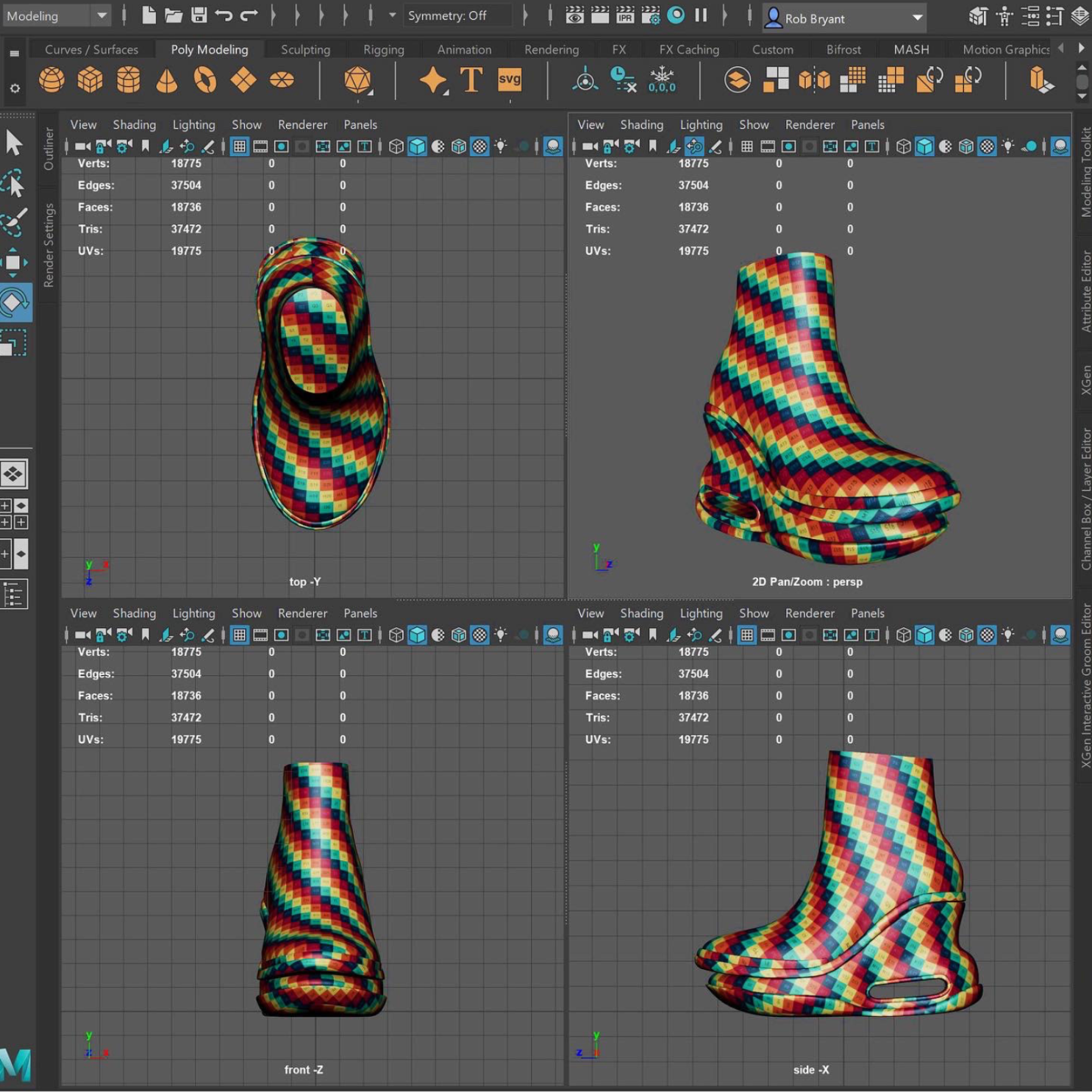Click the polygon cylinder shelf icon

(129, 79)
